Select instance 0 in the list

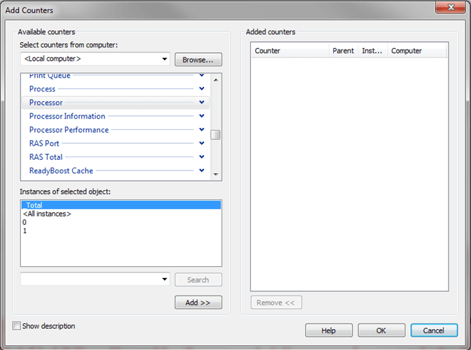(24, 222)
